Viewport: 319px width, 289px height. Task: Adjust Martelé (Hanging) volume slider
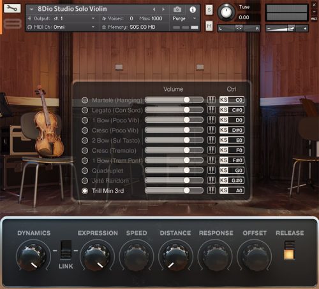174,100
